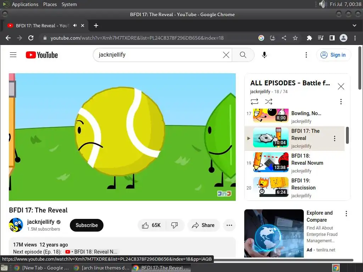Image resolution: width=363 pixels, height=272 pixels.
Task: Open jacknjellify channel name link
Action: click(41, 222)
